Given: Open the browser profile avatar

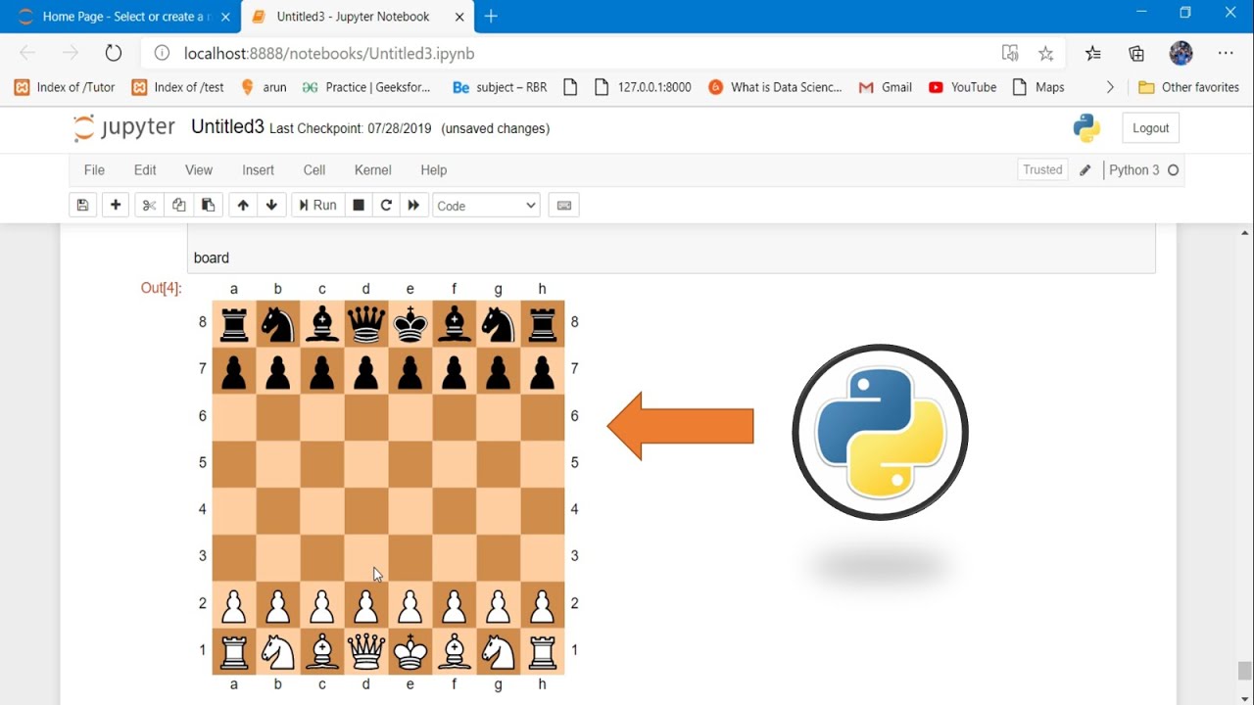Looking at the screenshot, I should pyautogui.click(x=1181, y=53).
